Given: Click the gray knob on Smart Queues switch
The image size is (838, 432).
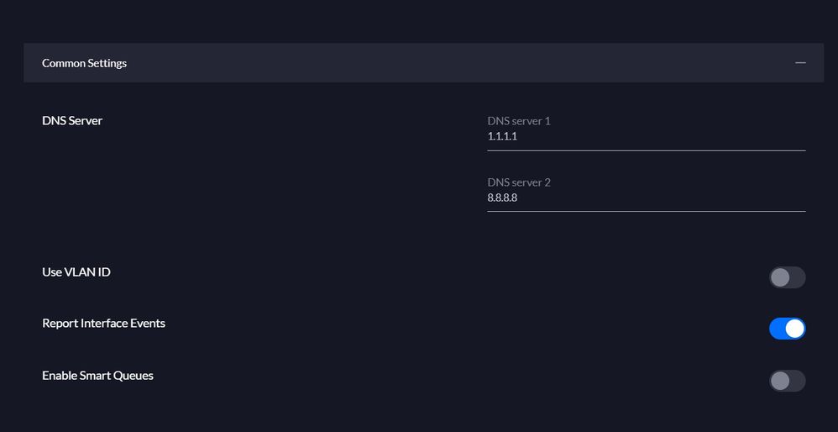Looking at the screenshot, I should [x=780, y=381].
